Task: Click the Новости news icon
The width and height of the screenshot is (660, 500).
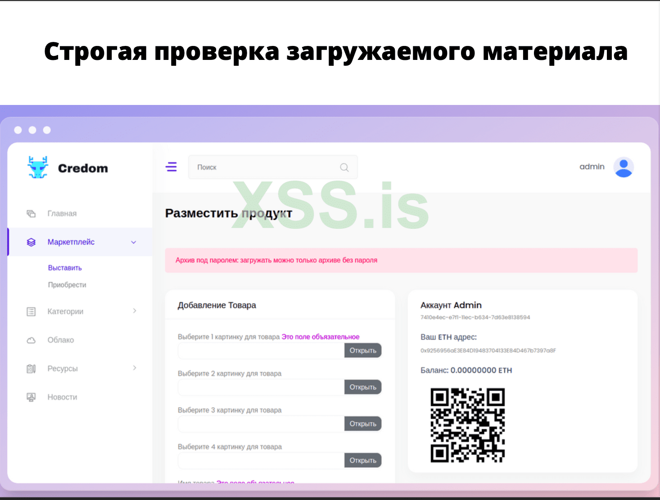Action: pyautogui.click(x=31, y=397)
